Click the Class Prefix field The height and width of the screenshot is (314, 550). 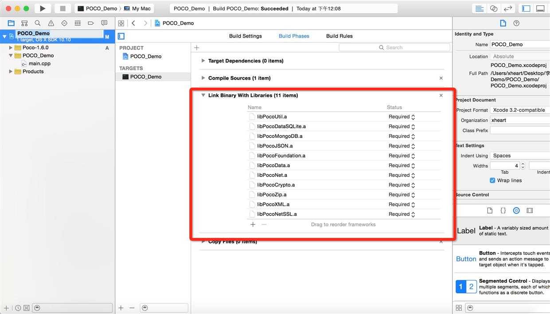point(520,130)
